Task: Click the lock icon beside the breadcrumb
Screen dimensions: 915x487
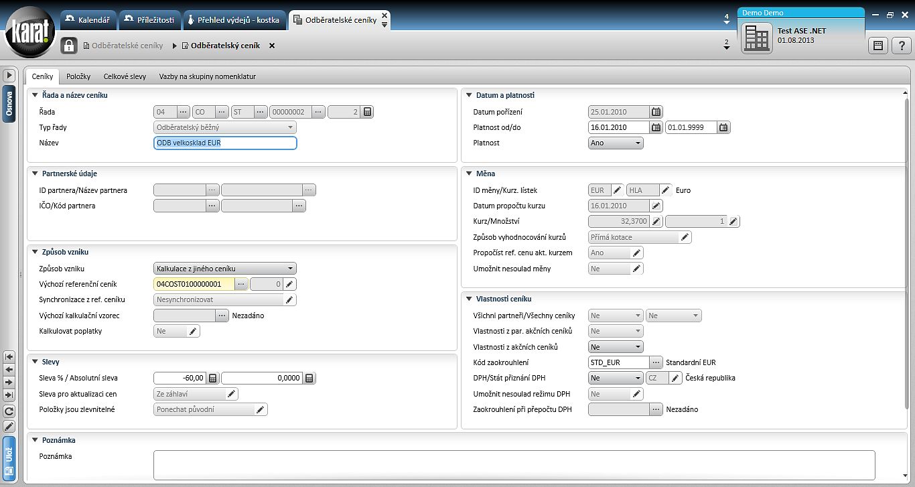Action: coord(69,46)
